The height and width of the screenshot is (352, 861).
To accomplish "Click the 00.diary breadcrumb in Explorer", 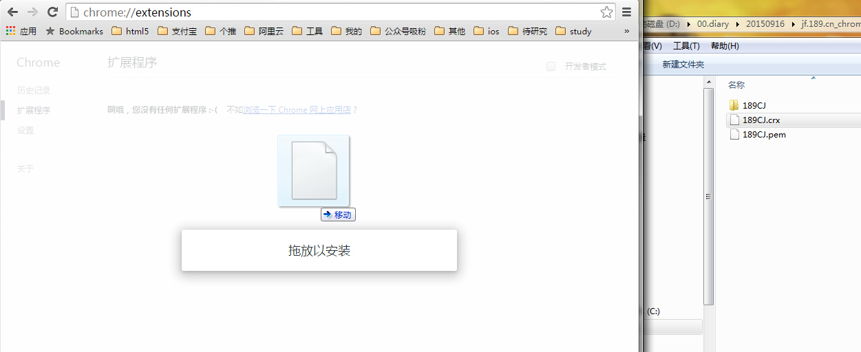I will 712,23.
